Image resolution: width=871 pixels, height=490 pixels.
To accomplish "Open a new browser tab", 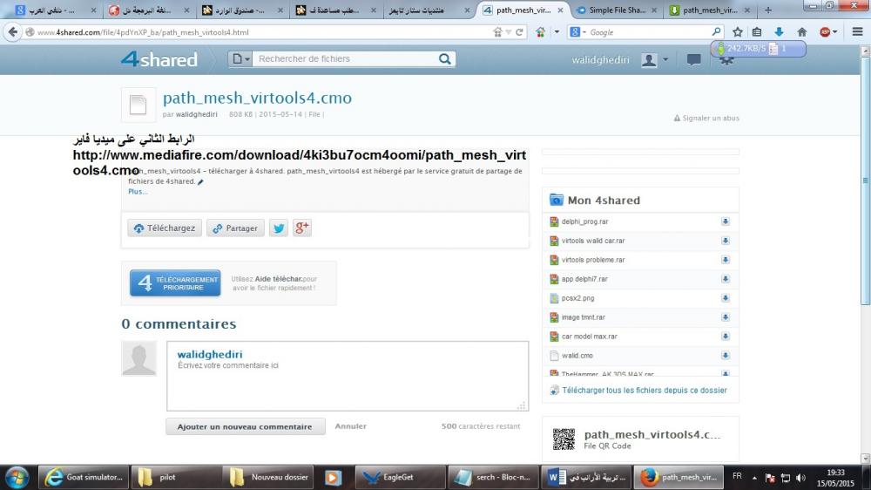I will (x=768, y=10).
